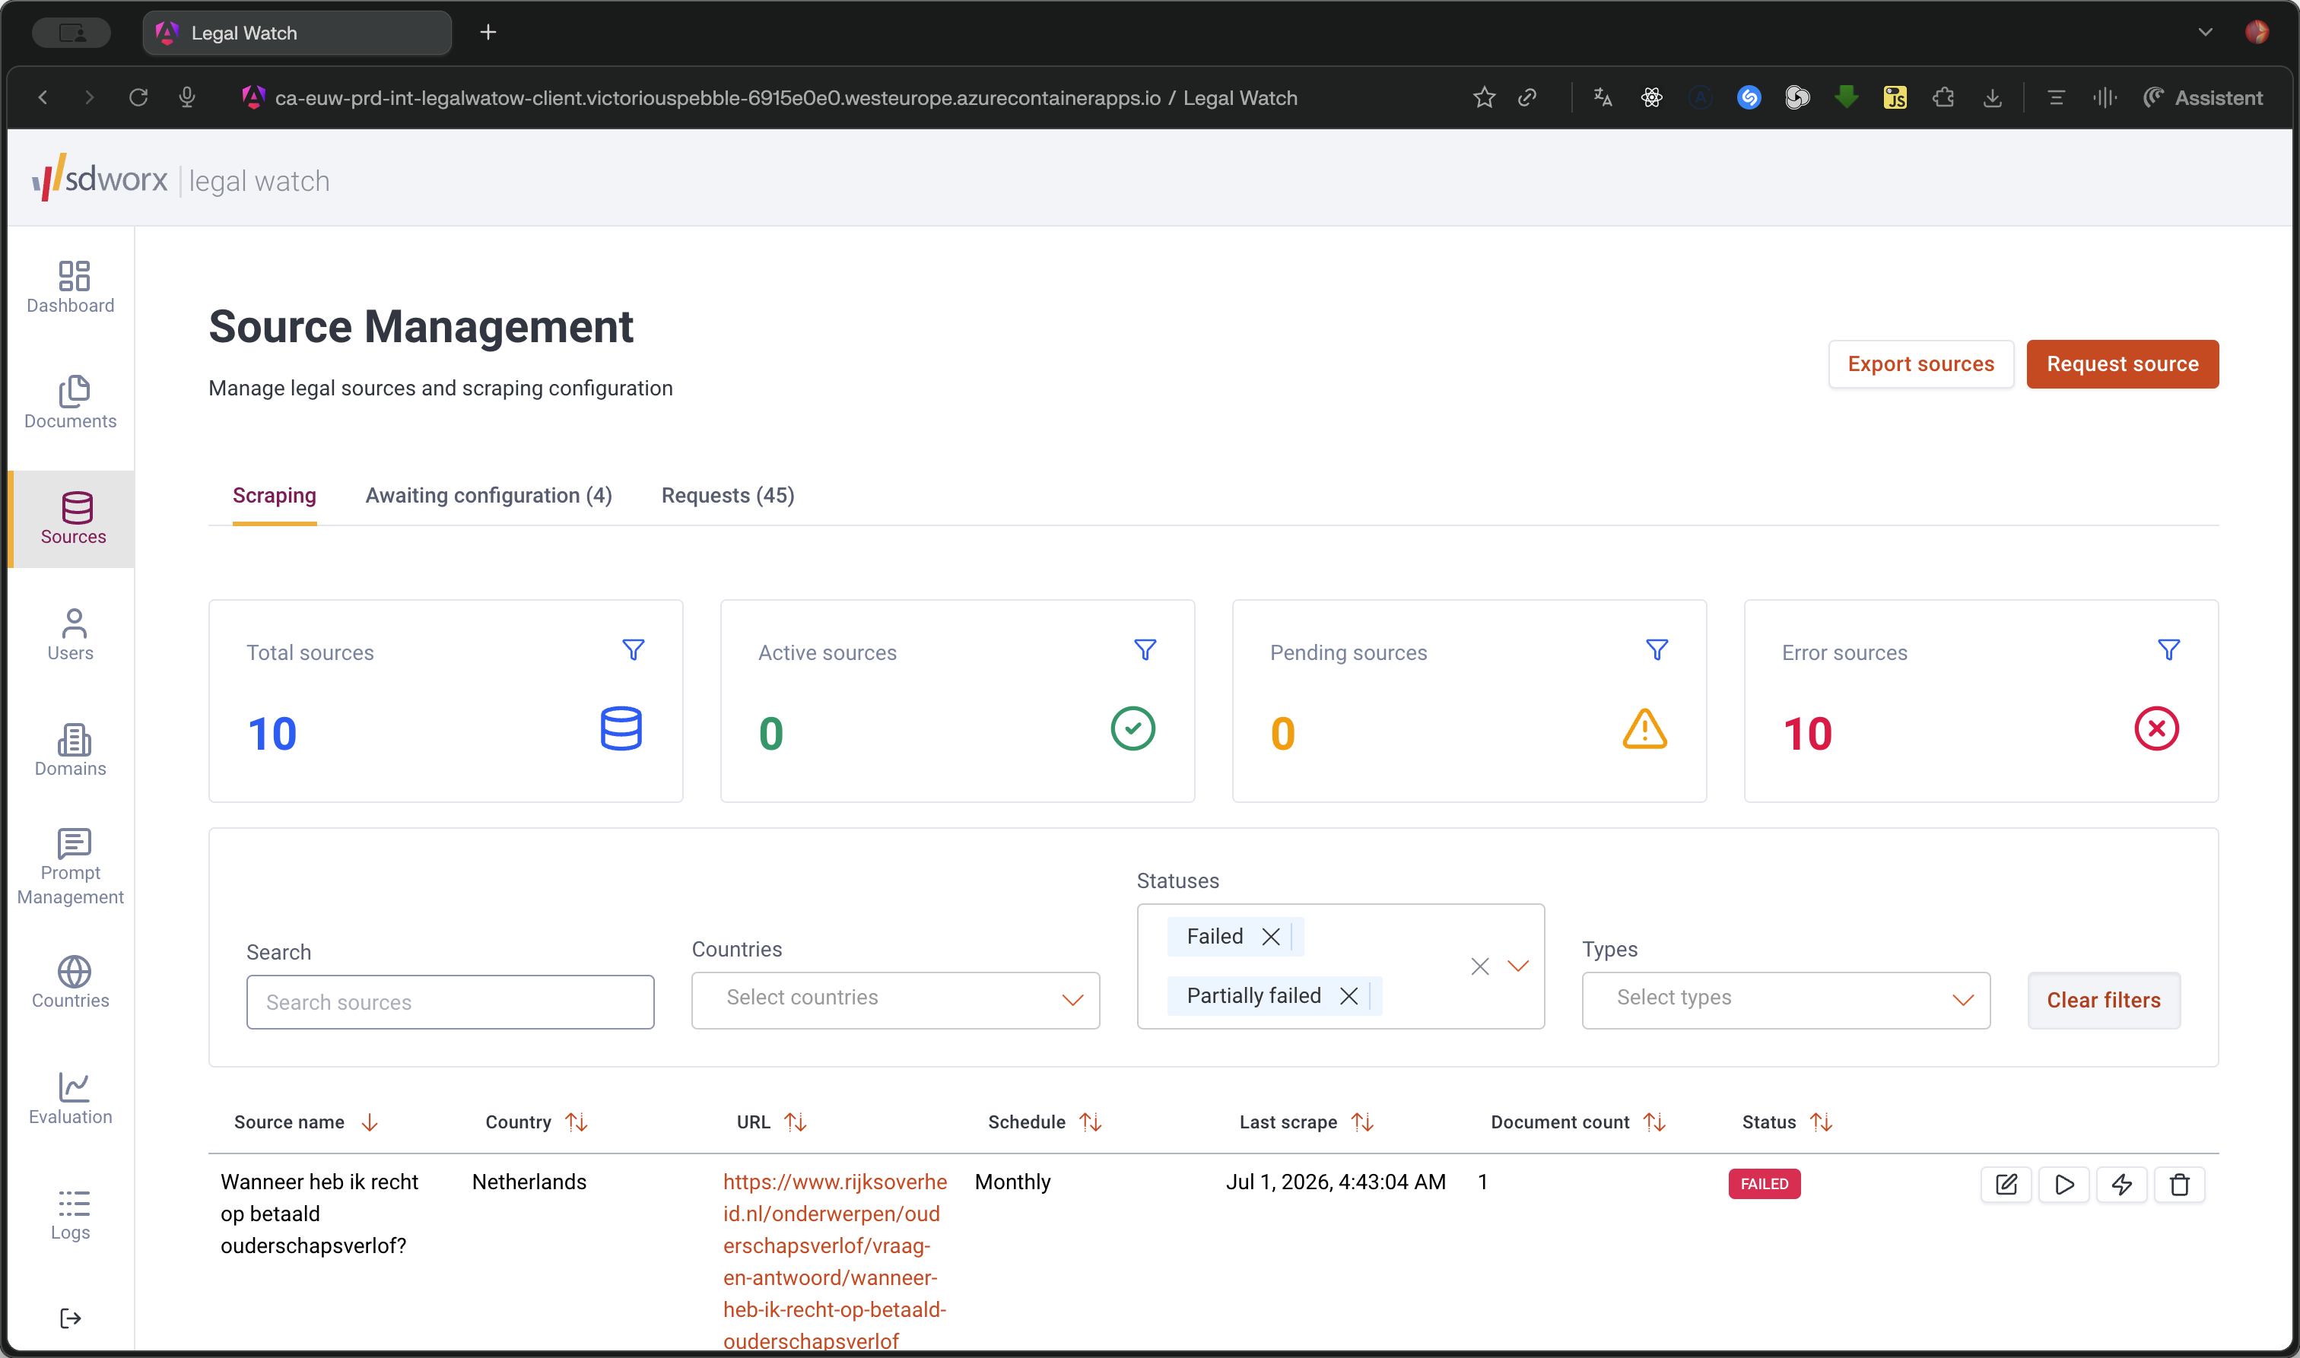2300x1358 pixels.
Task: Click Export sources button
Action: pyautogui.click(x=1920, y=364)
